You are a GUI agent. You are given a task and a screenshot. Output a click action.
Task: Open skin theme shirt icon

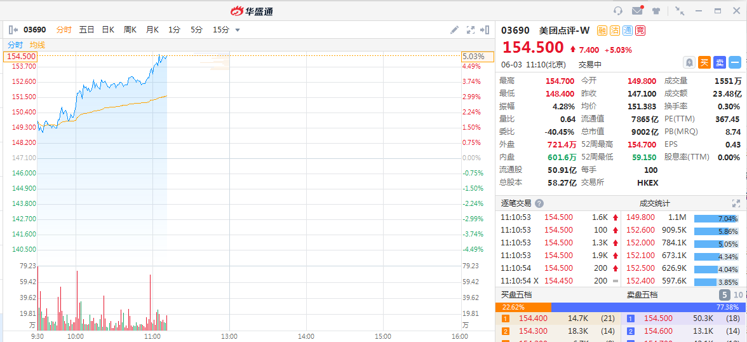657,11
